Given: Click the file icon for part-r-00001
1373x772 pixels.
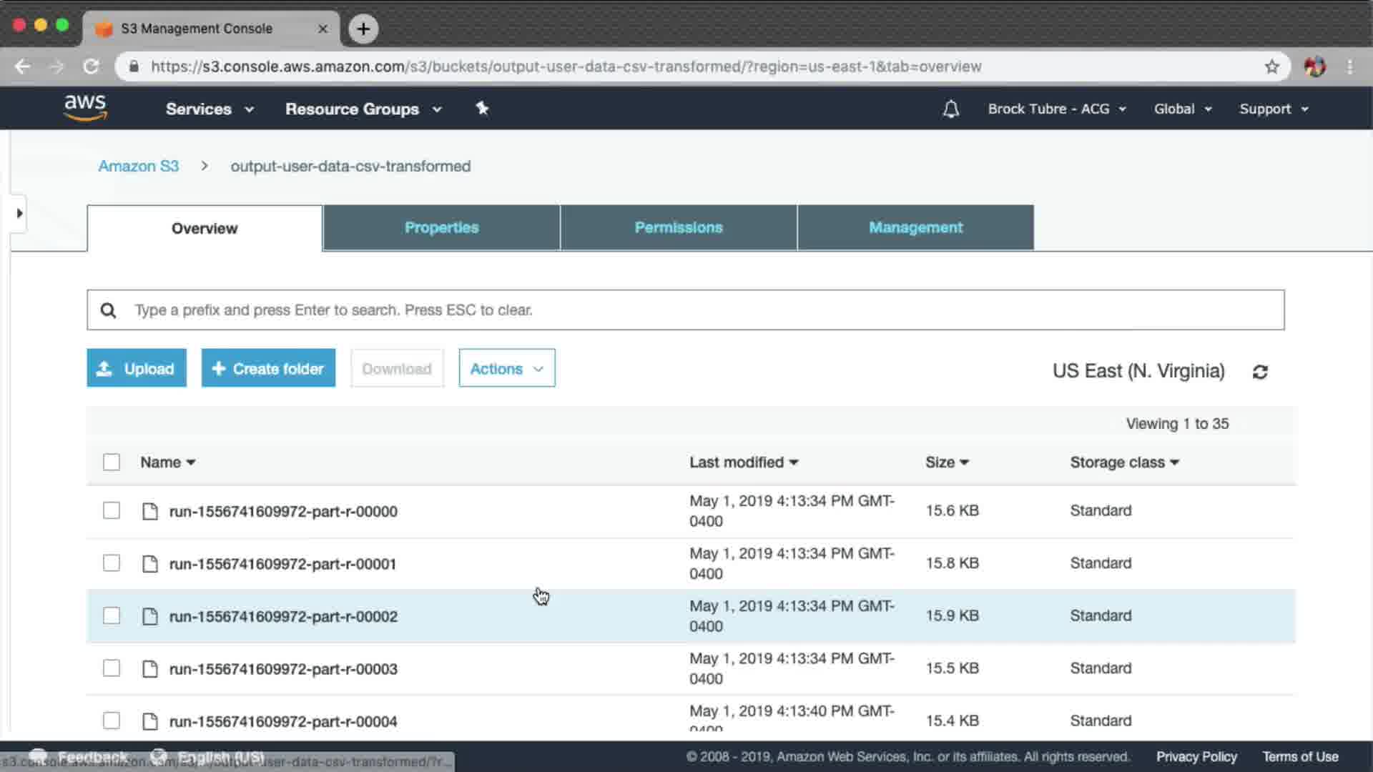Looking at the screenshot, I should (149, 564).
